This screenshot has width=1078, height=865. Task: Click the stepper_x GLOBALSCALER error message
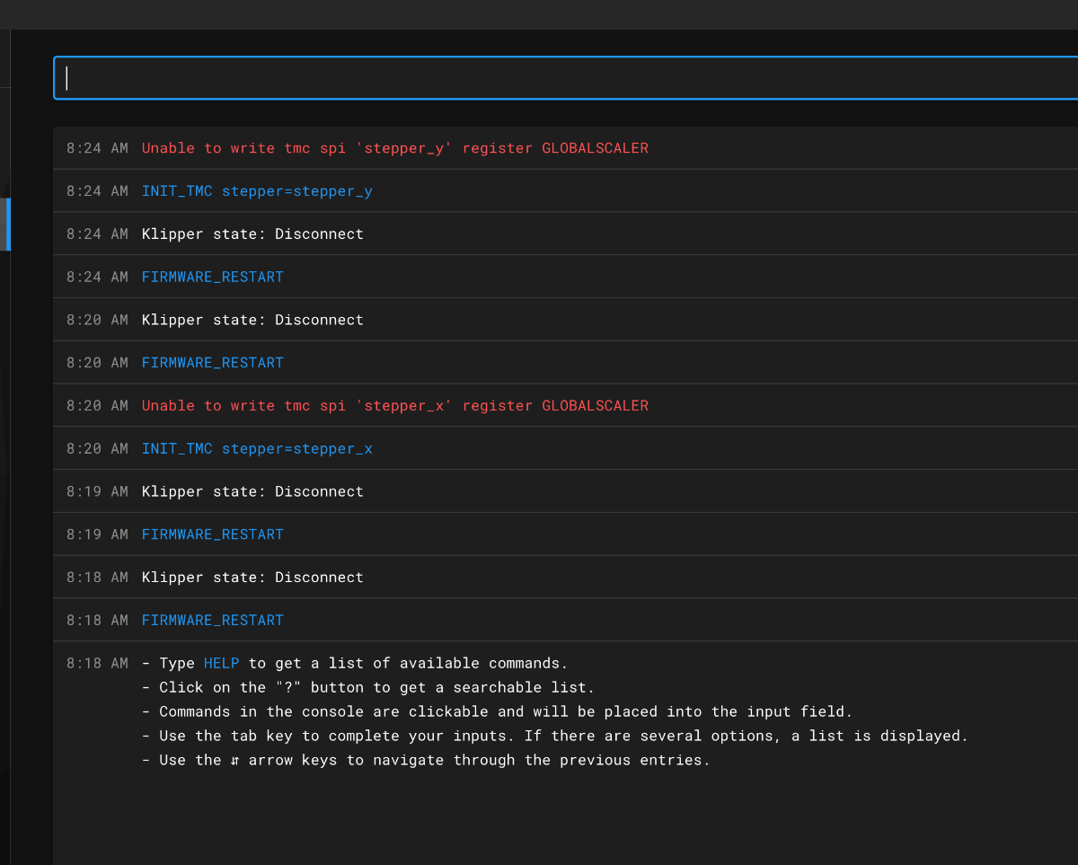tap(395, 406)
